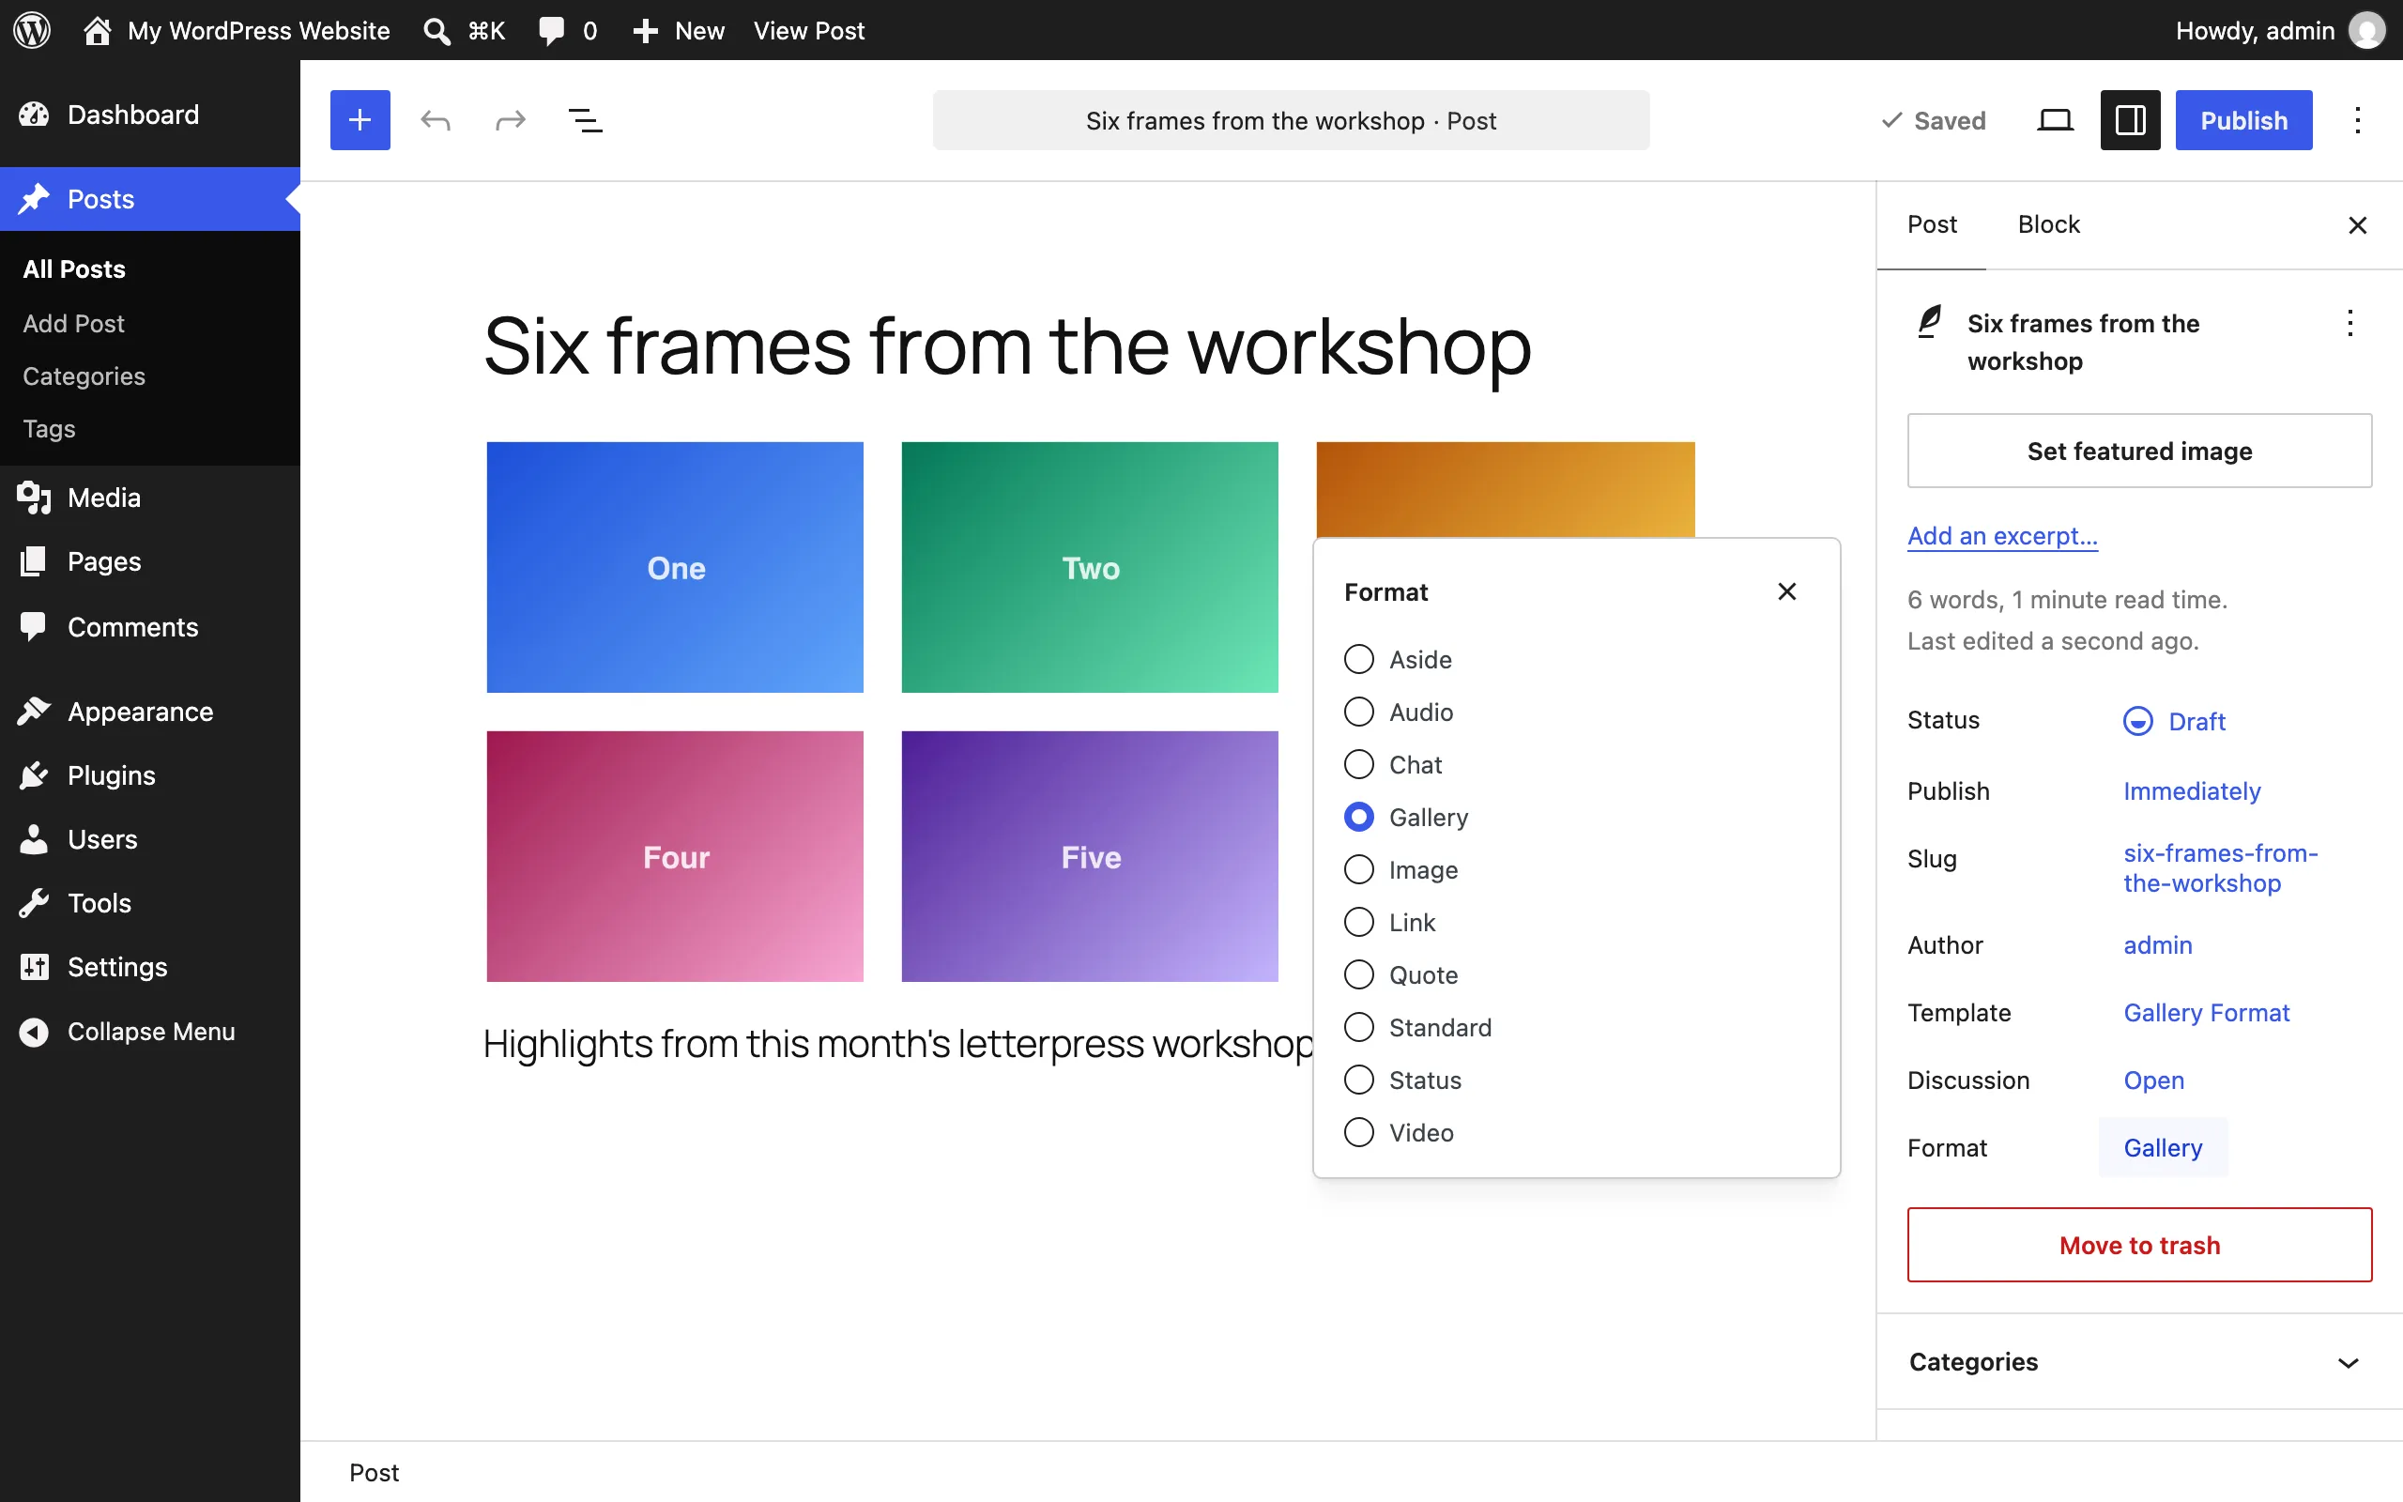
Task: Select the Chat format
Action: 1358,765
